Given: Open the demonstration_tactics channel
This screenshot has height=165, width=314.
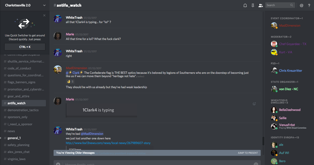Looking at the screenshot, I should pyautogui.click(x=23, y=110).
